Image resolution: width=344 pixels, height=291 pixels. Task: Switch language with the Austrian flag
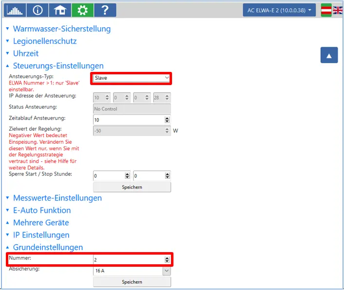click(x=326, y=10)
